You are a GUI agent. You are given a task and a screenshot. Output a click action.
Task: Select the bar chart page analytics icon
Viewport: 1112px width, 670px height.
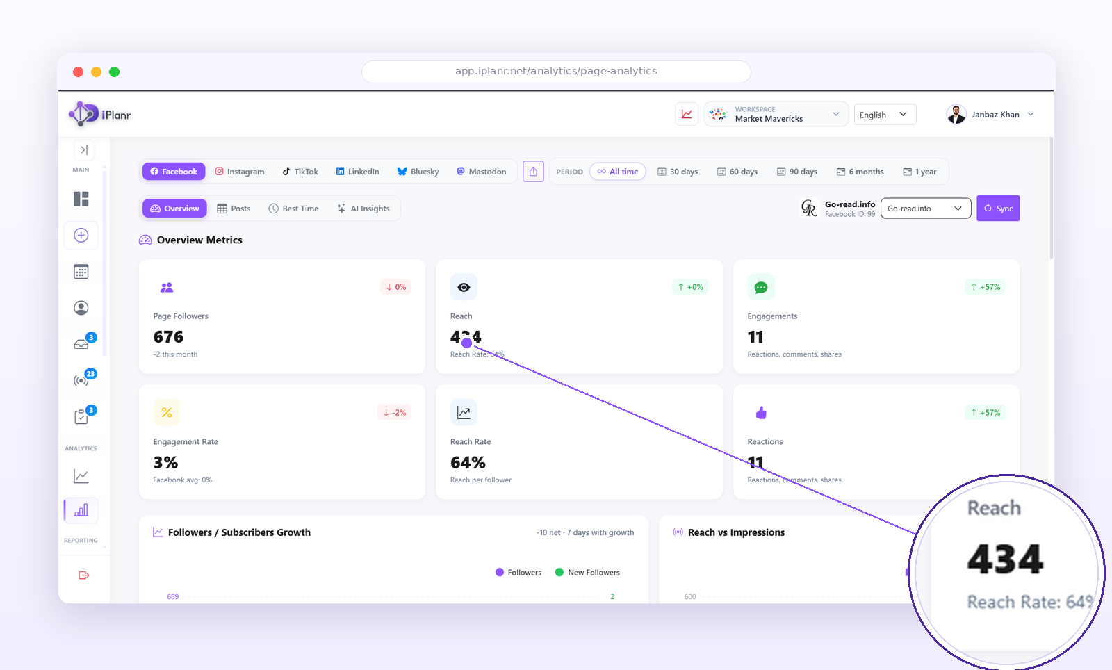click(x=81, y=510)
